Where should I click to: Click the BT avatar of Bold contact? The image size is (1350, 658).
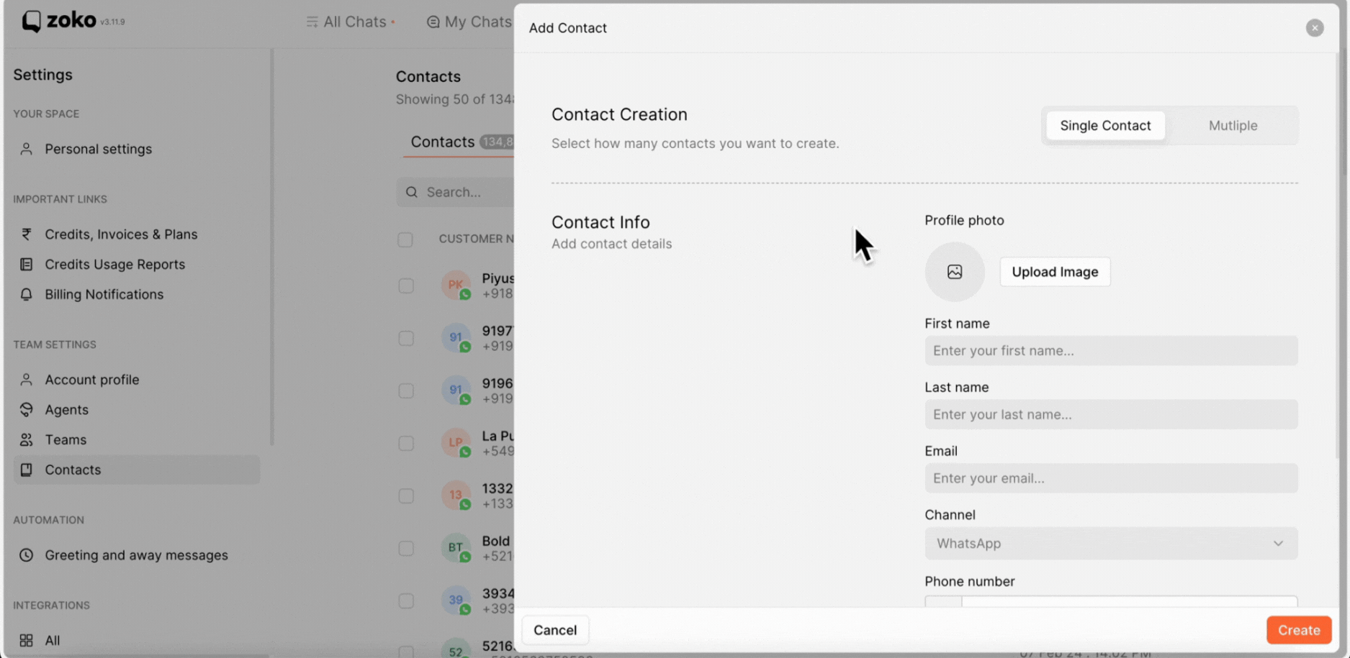(x=456, y=547)
